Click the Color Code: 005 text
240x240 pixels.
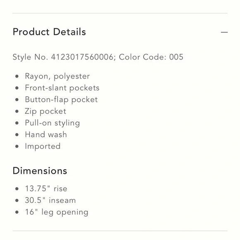[151, 57]
